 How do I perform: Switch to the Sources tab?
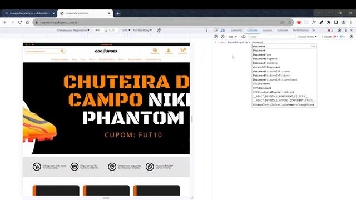click(267, 30)
